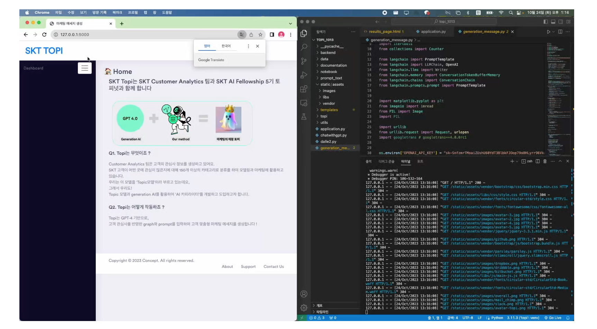
Task: Create a new terminal with the plus icon
Action: pyautogui.click(x=512, y=161)
